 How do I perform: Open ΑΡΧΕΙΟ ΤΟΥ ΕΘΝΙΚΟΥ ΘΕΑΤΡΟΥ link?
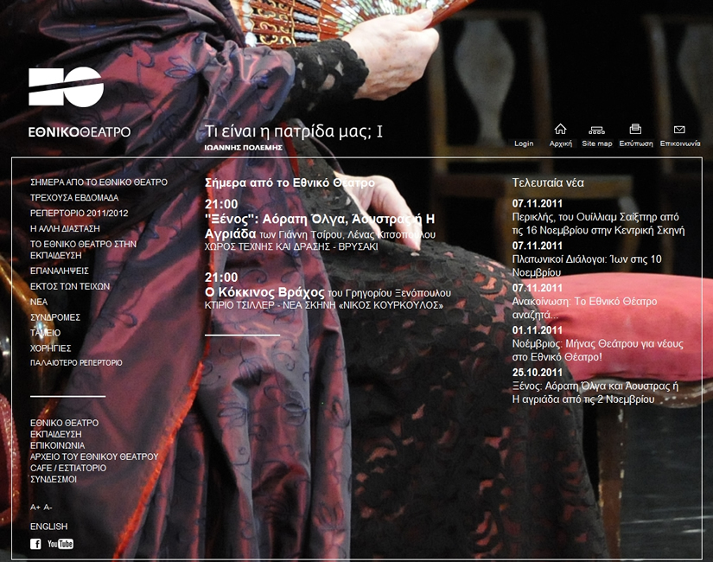point(94,457)
